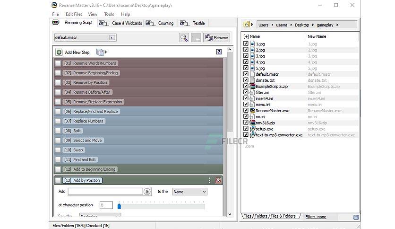Expand step 11 Find and Edit
Image resolution: width=395 pixels, height=229 pixels.
[80, 159]
